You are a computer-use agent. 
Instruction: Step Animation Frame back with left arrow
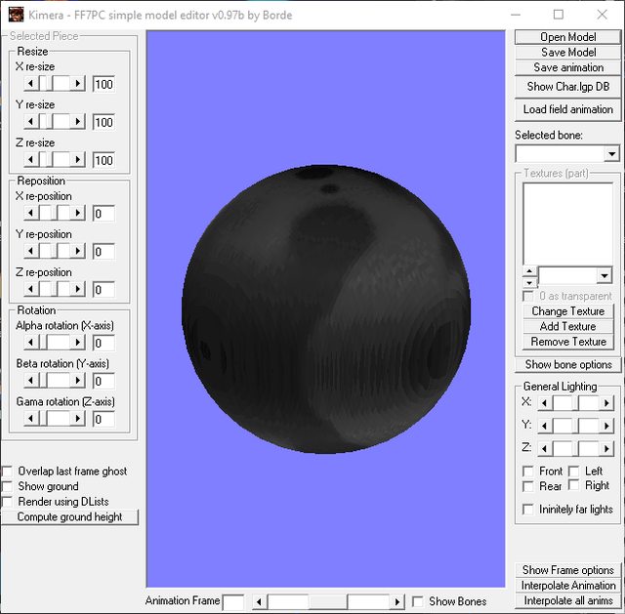[260, 601]
